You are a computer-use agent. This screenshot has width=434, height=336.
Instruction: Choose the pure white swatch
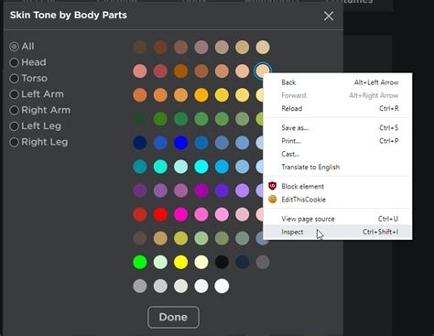click(x=222, y=286)
